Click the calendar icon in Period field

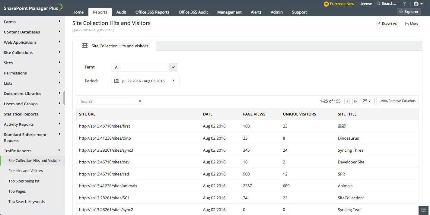tap(117, 81)
